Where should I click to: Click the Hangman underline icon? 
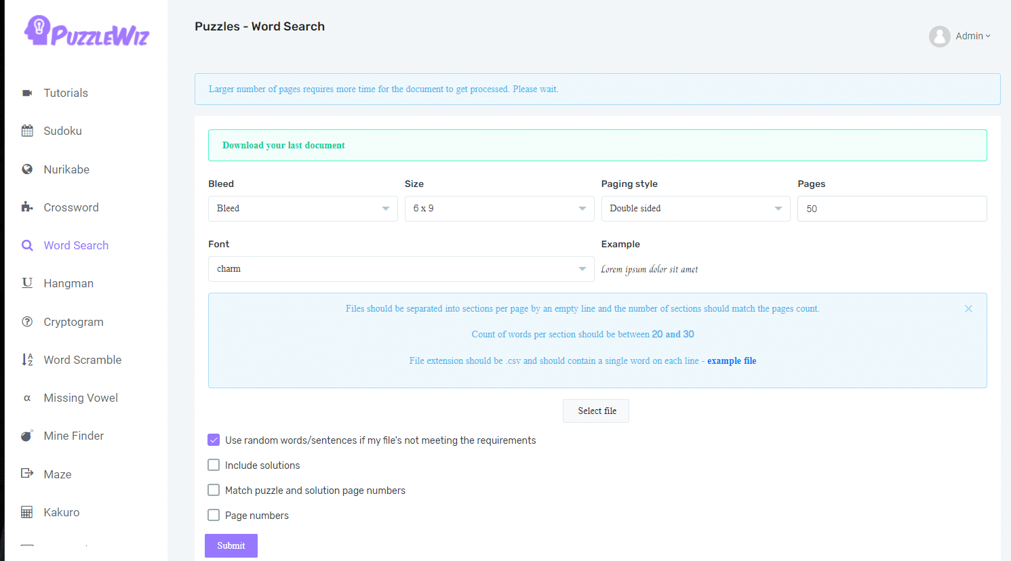click(x=27, y=283)
